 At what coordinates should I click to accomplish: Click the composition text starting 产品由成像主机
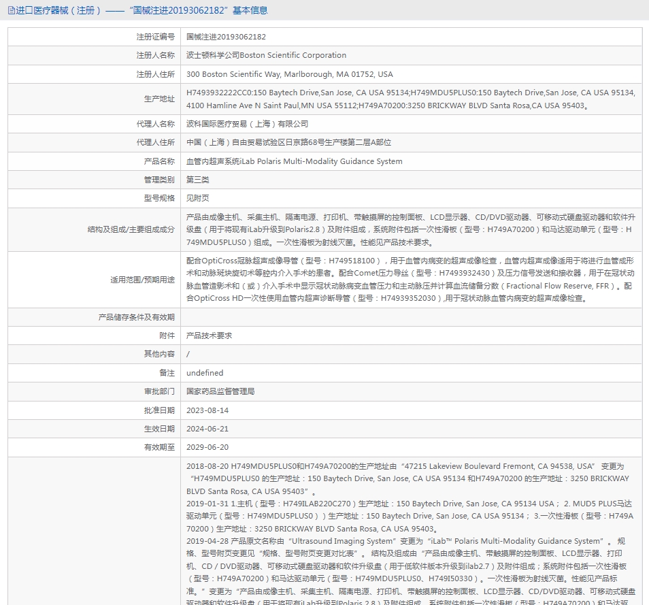pyautogui.click(x=411, y=229)
